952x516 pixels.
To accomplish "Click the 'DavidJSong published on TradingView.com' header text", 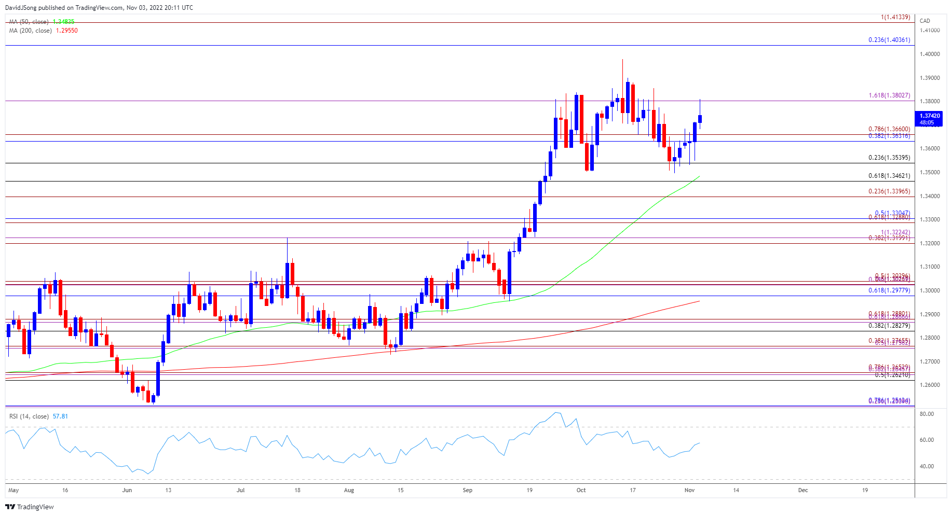I will tap(64, 8).
